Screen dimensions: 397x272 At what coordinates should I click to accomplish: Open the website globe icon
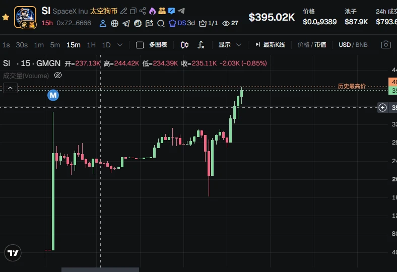pos(115,24)
